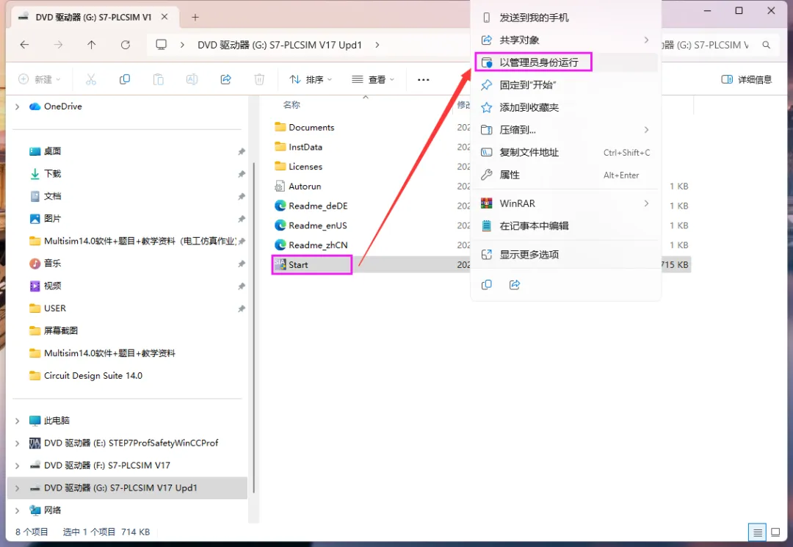Click the Delete trash icon in toolbar
793x547 pixels.
tap(259, 79)
